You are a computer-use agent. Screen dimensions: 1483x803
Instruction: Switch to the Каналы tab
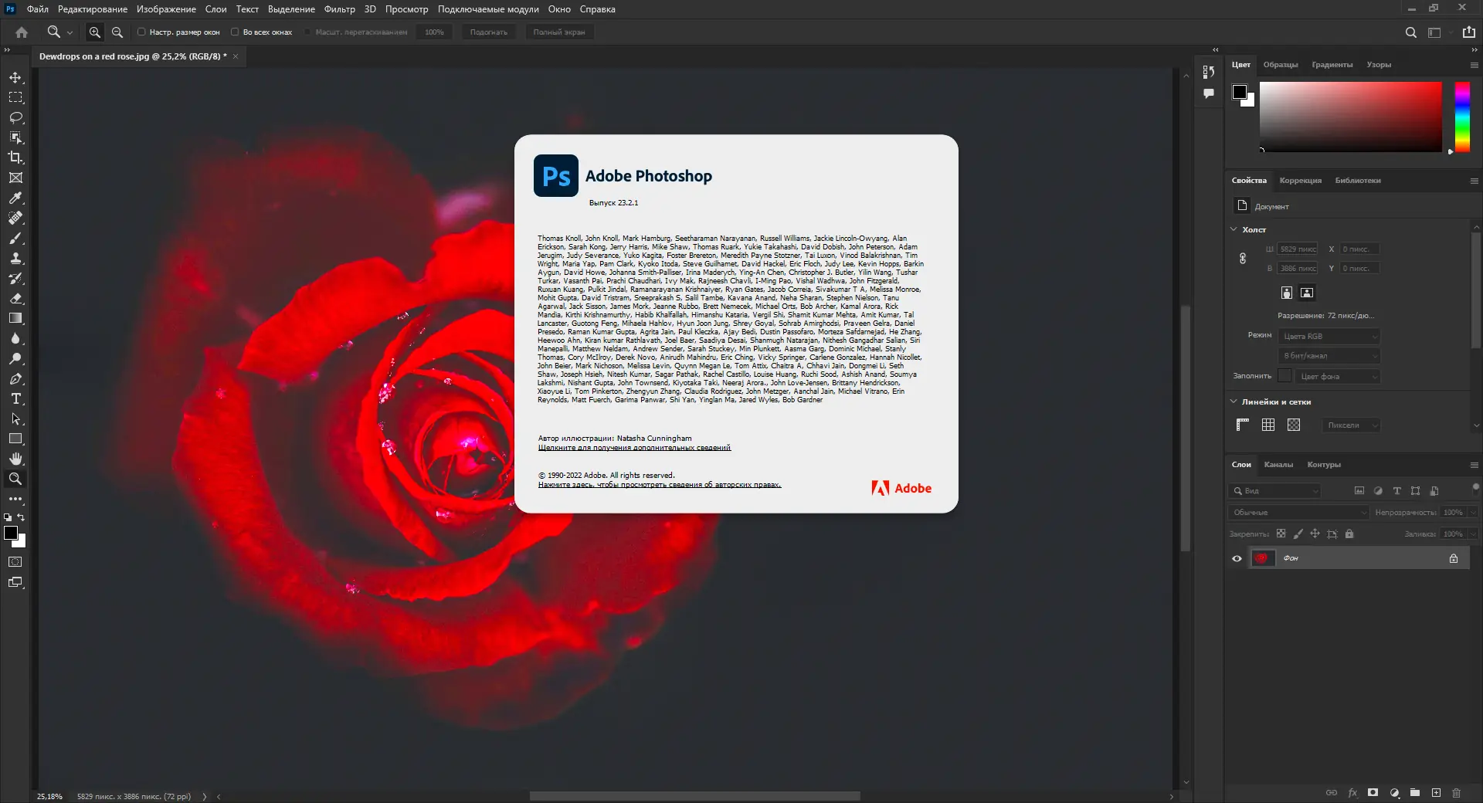[x=1279, y=465]
